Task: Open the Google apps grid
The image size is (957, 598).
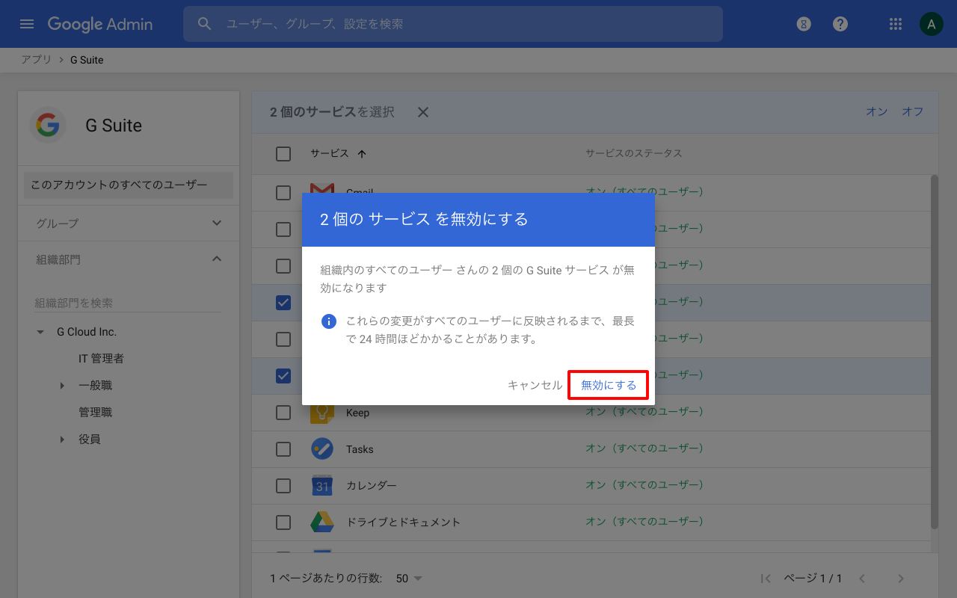Action: [x=896, y=24]
